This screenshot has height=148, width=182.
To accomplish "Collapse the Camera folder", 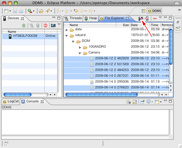I will [80, 53].
